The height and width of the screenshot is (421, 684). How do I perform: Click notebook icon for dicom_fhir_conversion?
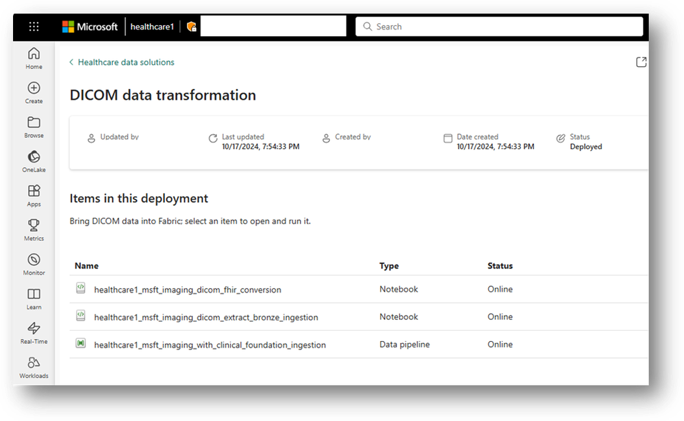tap(81, 288)
